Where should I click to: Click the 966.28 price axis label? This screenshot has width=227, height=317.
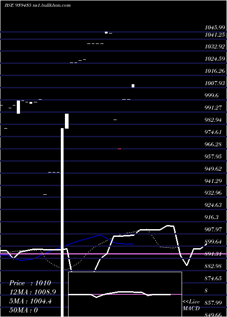[x=213, y=144]
